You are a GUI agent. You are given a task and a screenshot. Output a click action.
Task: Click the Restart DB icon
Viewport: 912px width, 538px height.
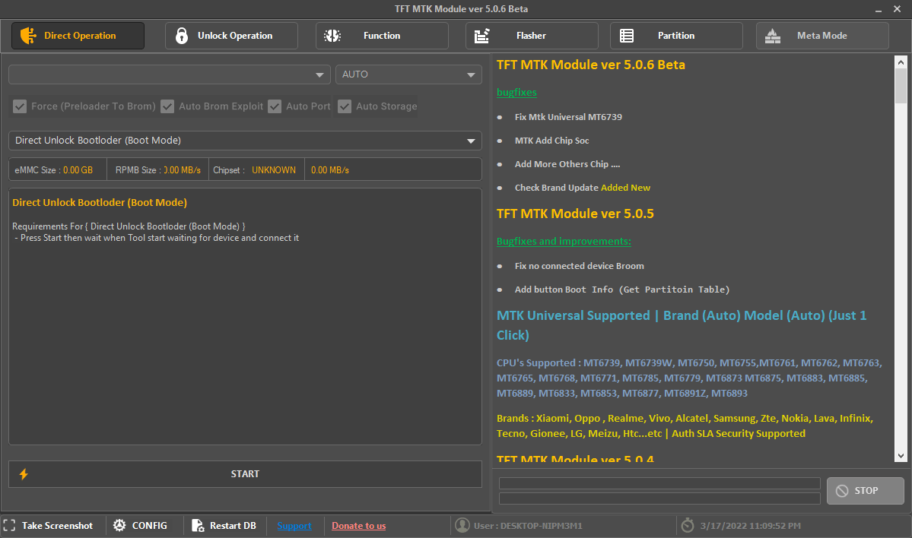click(x=198, y=525)
